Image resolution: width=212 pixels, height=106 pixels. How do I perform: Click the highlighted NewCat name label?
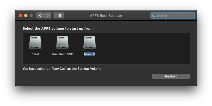[89, 54]
